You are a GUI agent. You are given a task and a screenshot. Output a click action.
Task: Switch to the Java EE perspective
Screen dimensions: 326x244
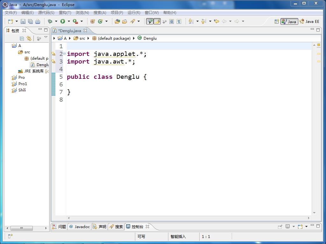(309, 21)
